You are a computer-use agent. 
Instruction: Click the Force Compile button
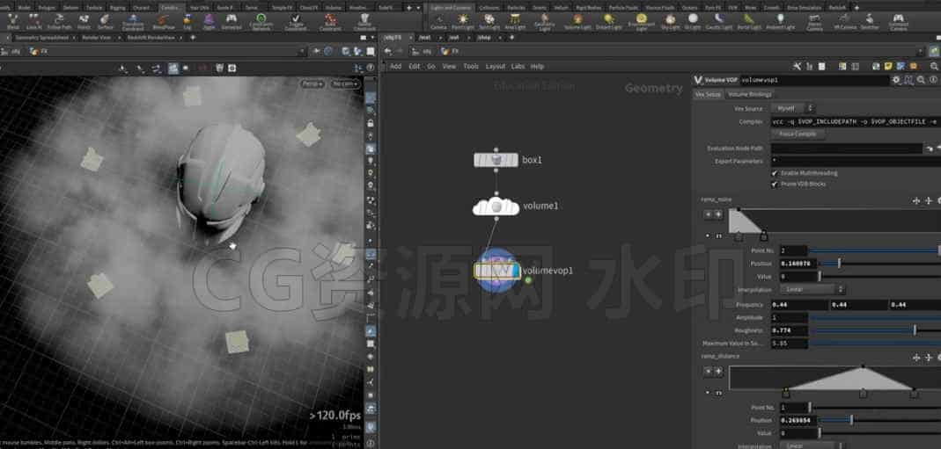click(798, 134)
